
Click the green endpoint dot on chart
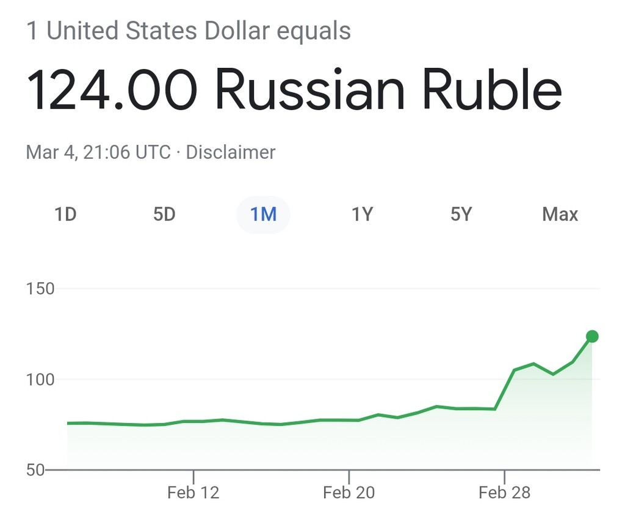click(591, 336)
